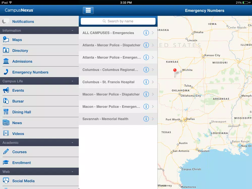Click the Enrollment graduation cap icon
Viewport: 252px width, 189px height.
(6, 163)
